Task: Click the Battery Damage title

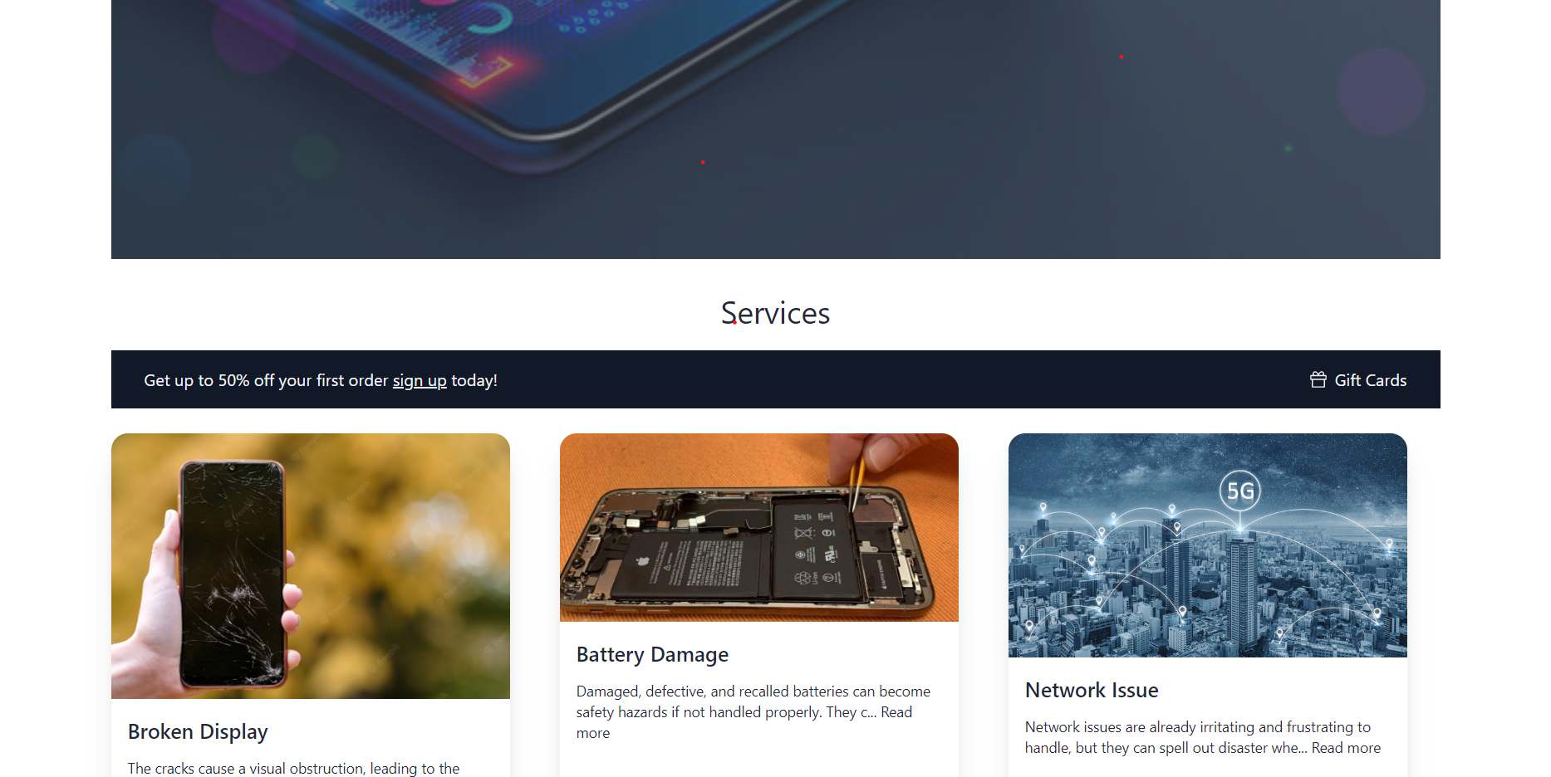Action: (x=652, y=654)
